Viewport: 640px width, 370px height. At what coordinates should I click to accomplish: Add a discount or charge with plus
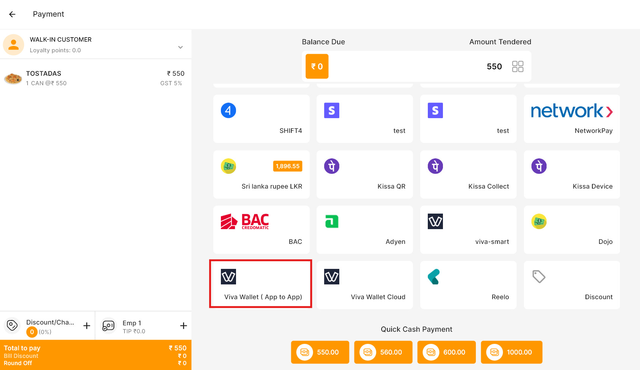[x=87, y=326]
